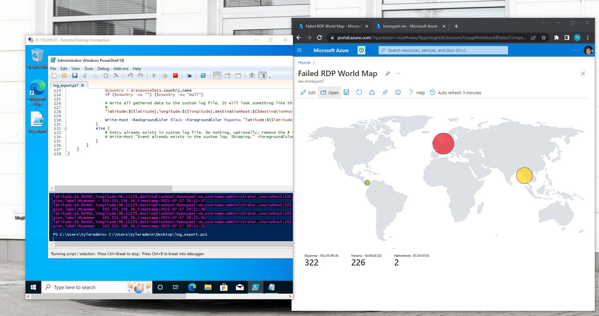Refresh the workbook using the circular arrow
This screenshot has width=599, height=316.
click(359, 93)
